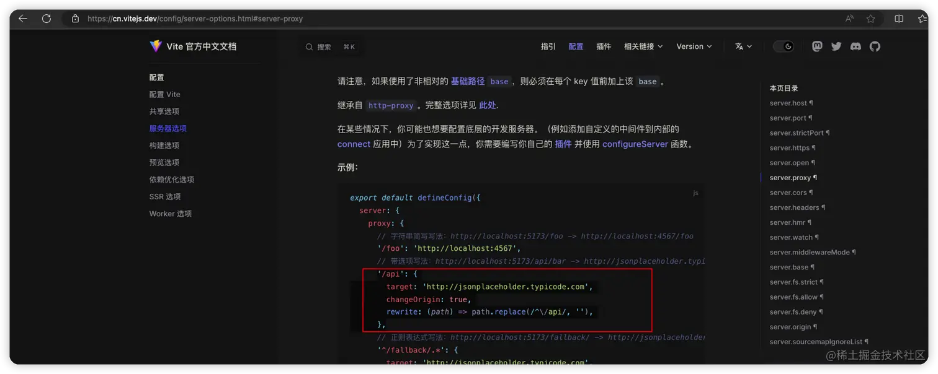Select 配置 Vite in the sidebar
The width and height of the screenshot is (938, 374).
click(x=165, y=95)
